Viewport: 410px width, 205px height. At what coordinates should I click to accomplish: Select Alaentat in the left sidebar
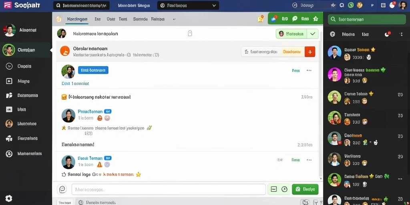pyautogui.click(x=26, y=30)
